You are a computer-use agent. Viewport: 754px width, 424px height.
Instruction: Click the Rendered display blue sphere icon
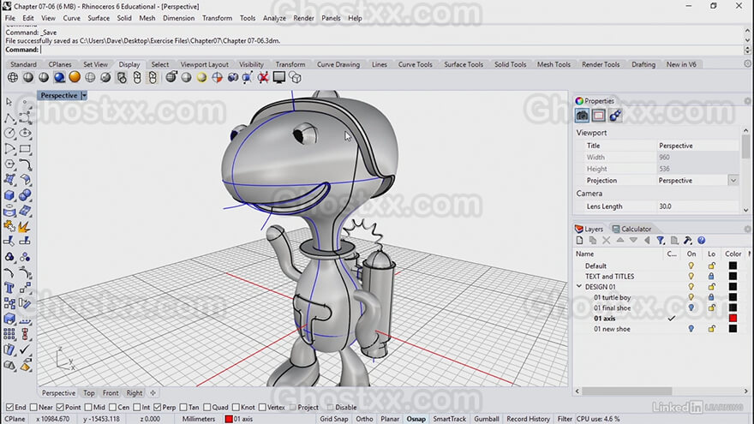click(x=59, y=77)
